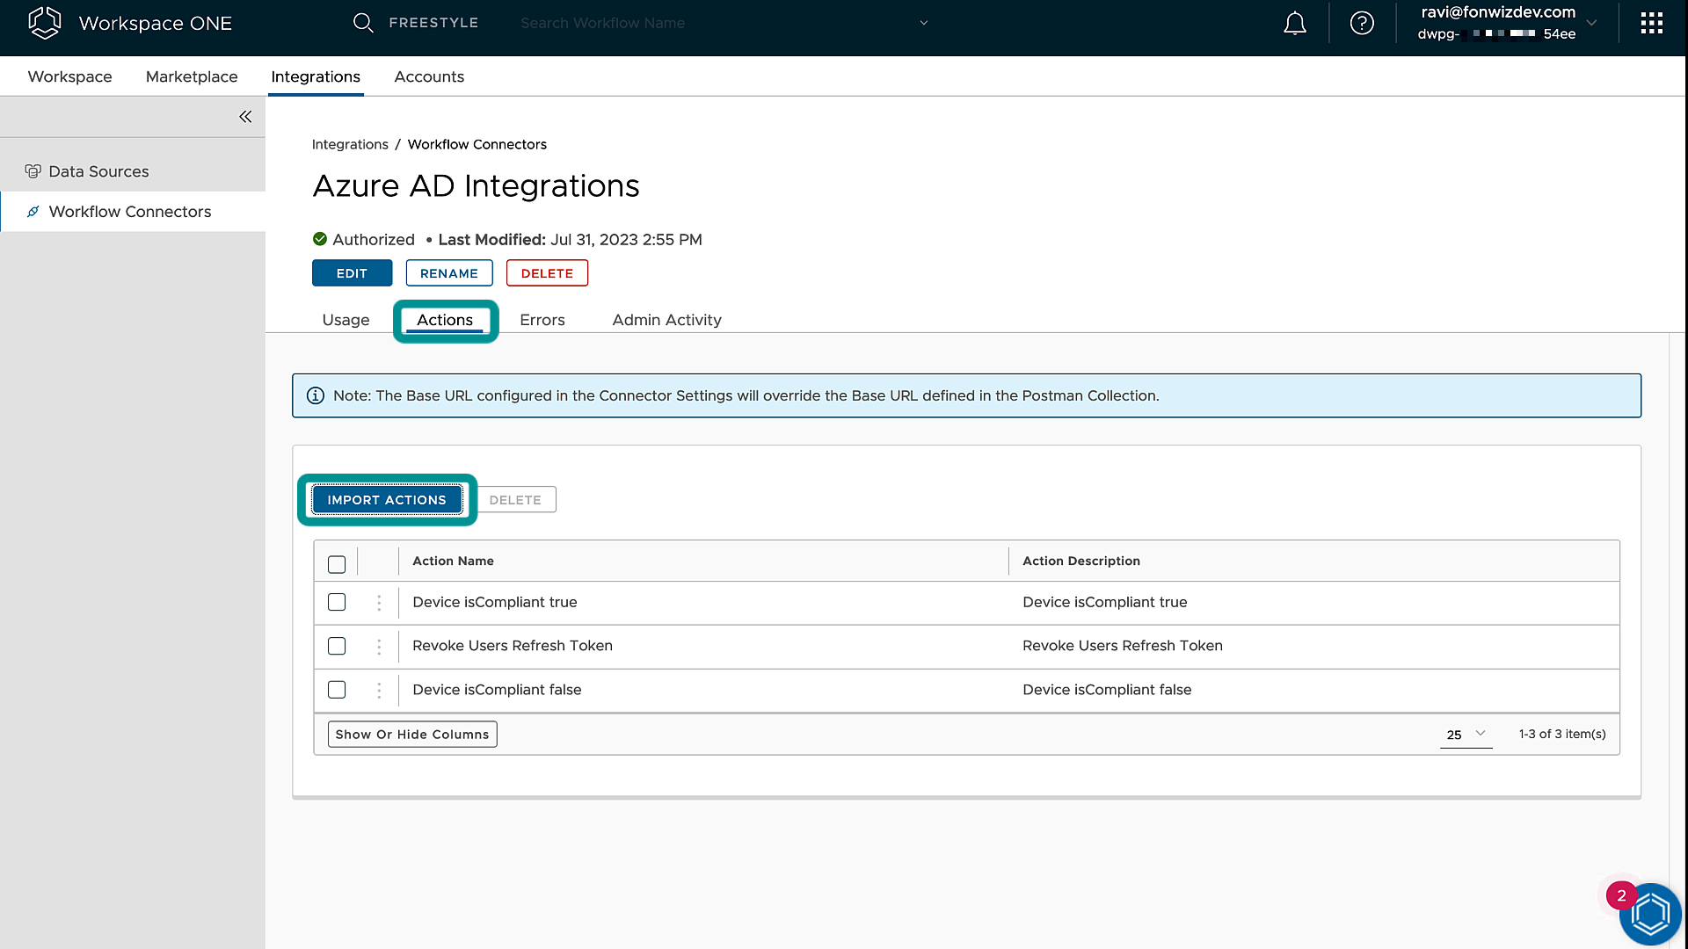Select the Device isCompliant false row checkbox
This screenshot has width=1688, height=949.
(x=337, y=690)
